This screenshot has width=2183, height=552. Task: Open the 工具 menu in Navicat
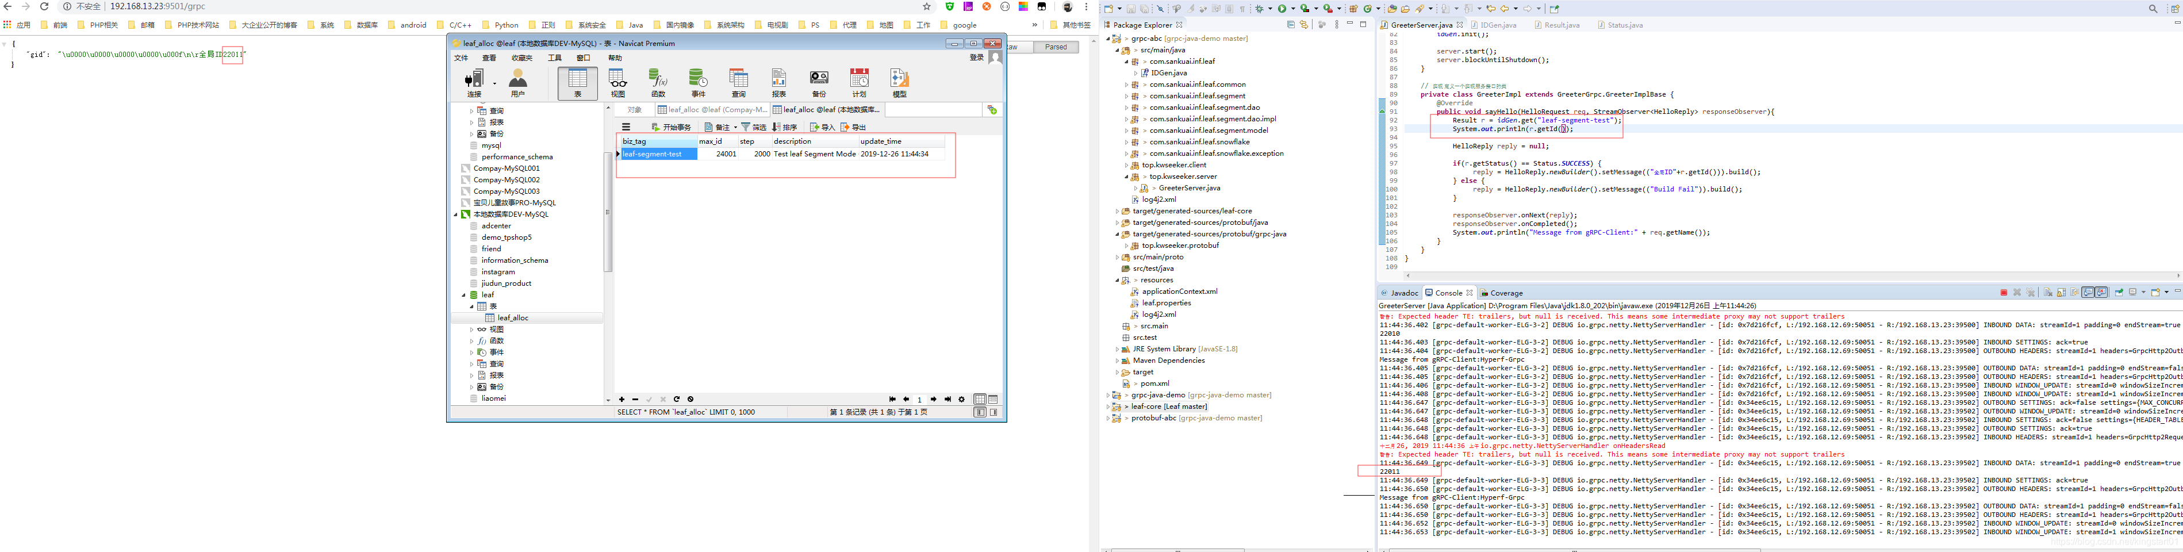tap(554, 59)
